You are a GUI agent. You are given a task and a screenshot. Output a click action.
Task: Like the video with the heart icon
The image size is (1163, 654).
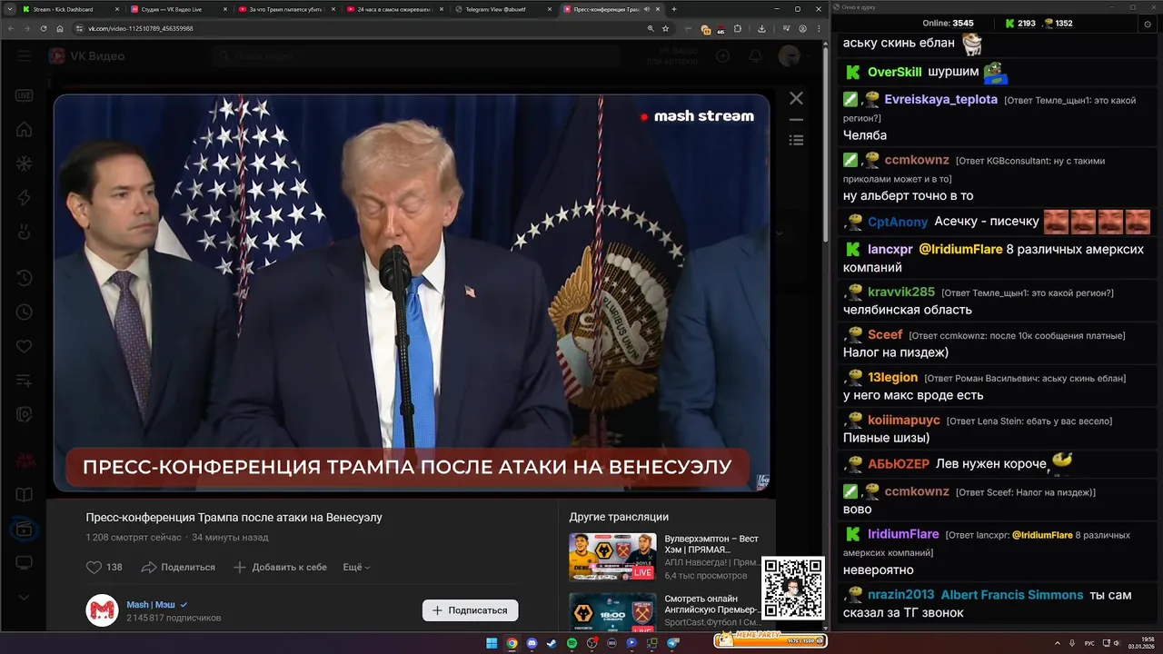[x=94, y=567]
